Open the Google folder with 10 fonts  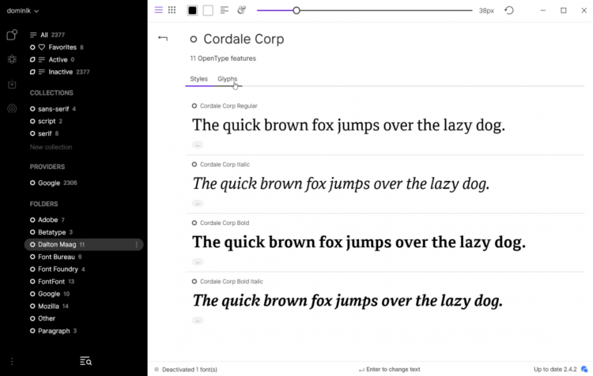click(x=49, y=294)
